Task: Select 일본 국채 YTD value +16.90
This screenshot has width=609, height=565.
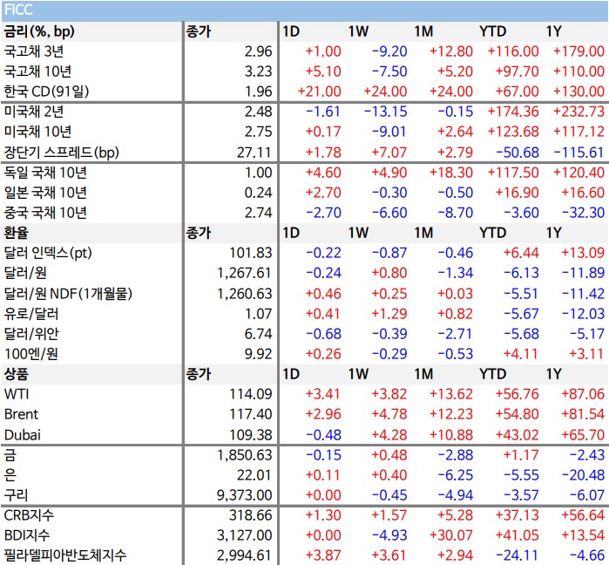Action: [517, 193]
